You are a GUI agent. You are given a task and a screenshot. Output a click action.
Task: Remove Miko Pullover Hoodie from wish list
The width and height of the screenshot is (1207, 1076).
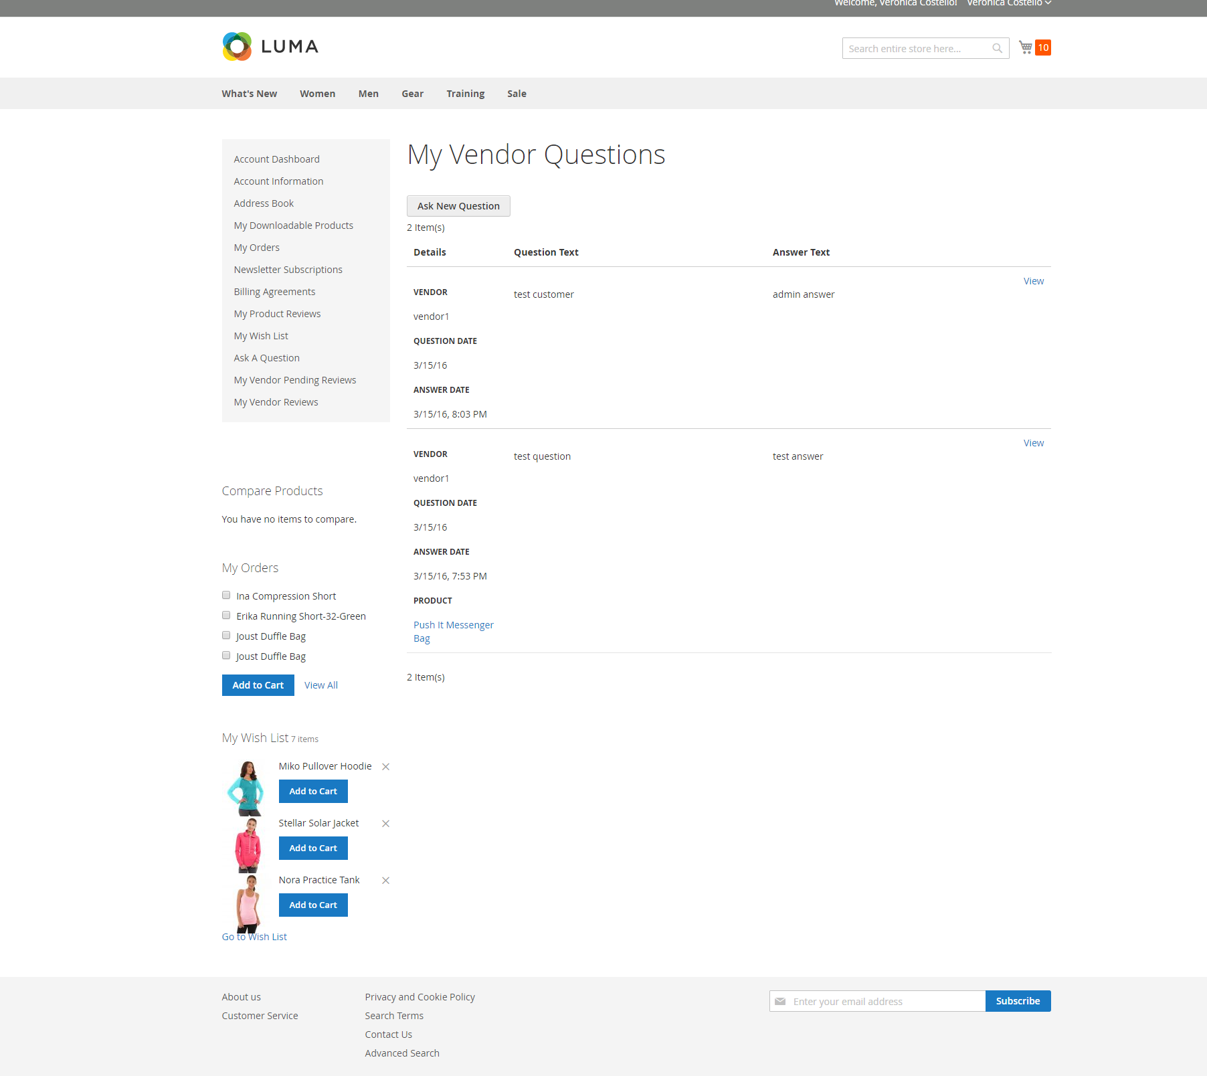(x=385, y=767)
